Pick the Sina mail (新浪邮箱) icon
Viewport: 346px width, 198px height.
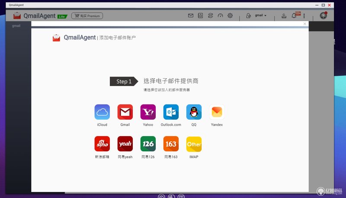(102, 144)
